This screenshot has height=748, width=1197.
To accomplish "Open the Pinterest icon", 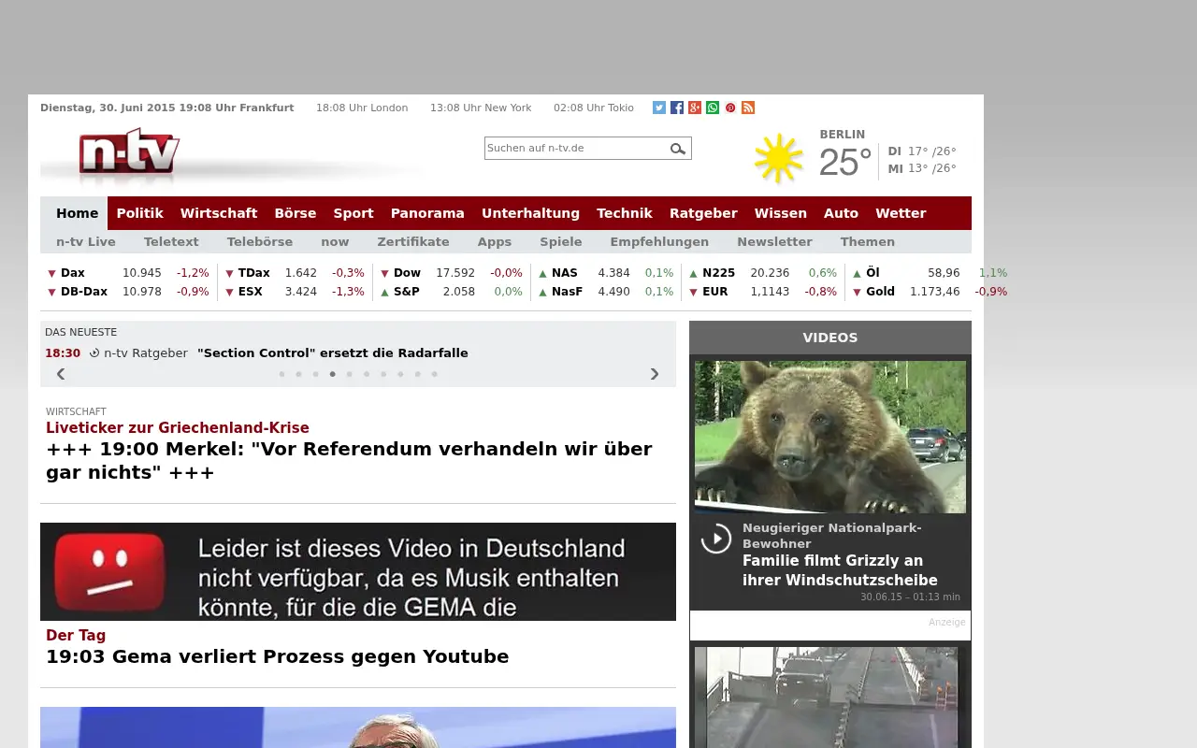I will [x=730, y=108].
